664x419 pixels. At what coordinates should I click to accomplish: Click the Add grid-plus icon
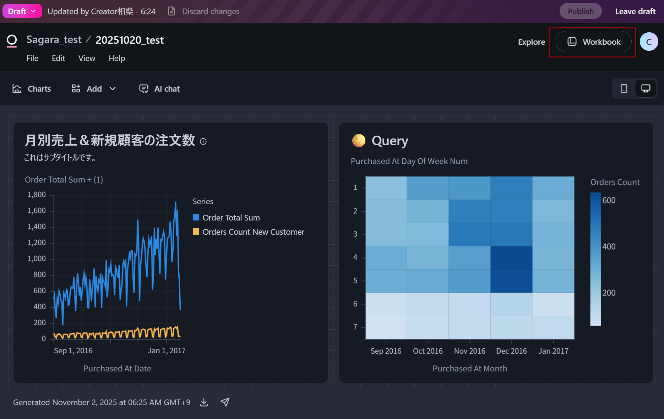click(76, 89)
